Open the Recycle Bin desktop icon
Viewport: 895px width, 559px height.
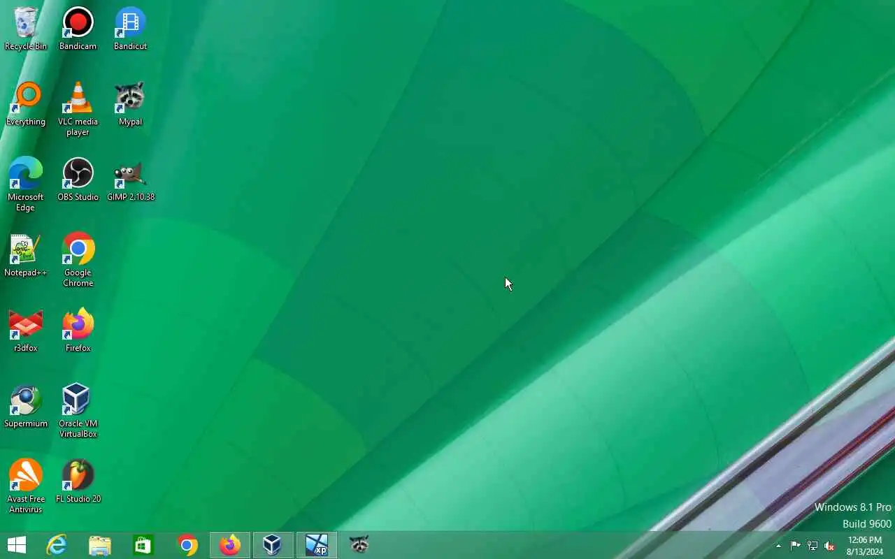coord(26,29)
